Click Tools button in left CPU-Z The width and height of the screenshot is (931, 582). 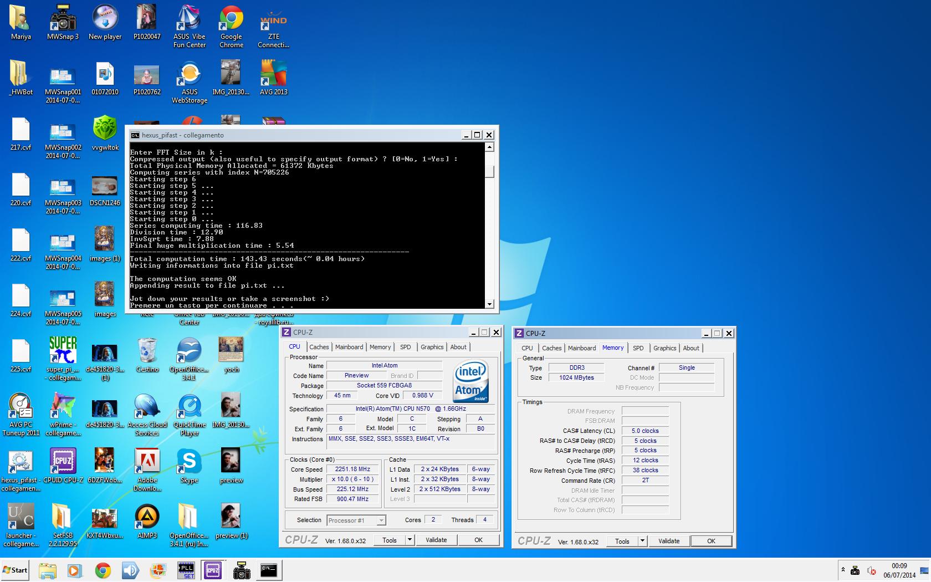(x=389, y=540)
